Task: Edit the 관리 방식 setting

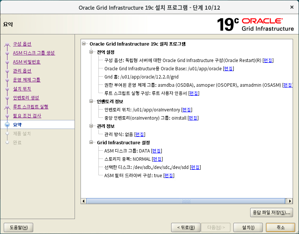Action: click(140, 135)
